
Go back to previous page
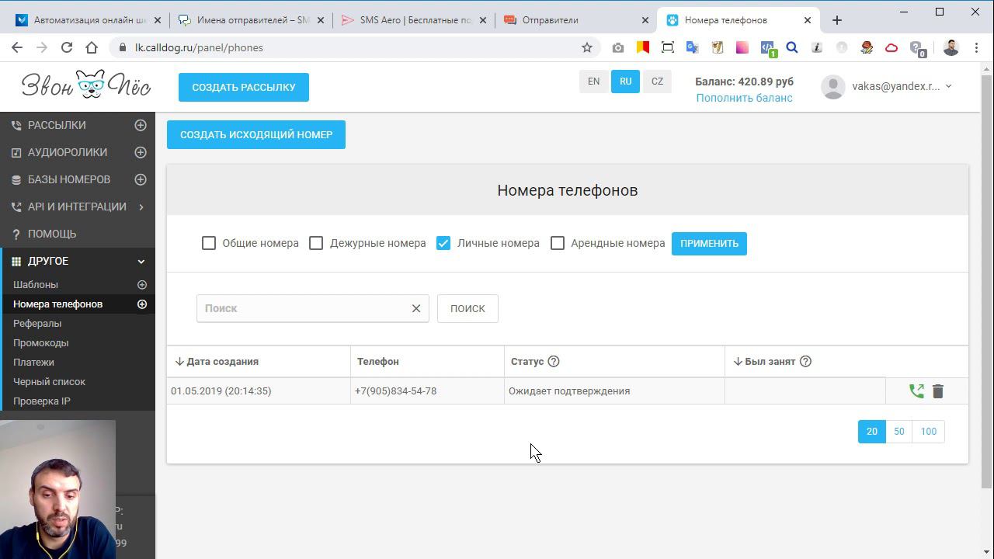pos(17,47)
